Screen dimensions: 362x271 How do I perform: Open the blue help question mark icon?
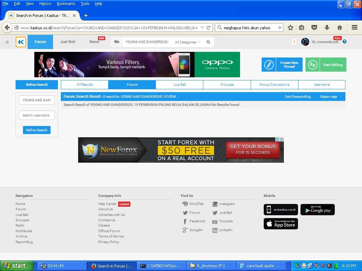tap(344, 42)
